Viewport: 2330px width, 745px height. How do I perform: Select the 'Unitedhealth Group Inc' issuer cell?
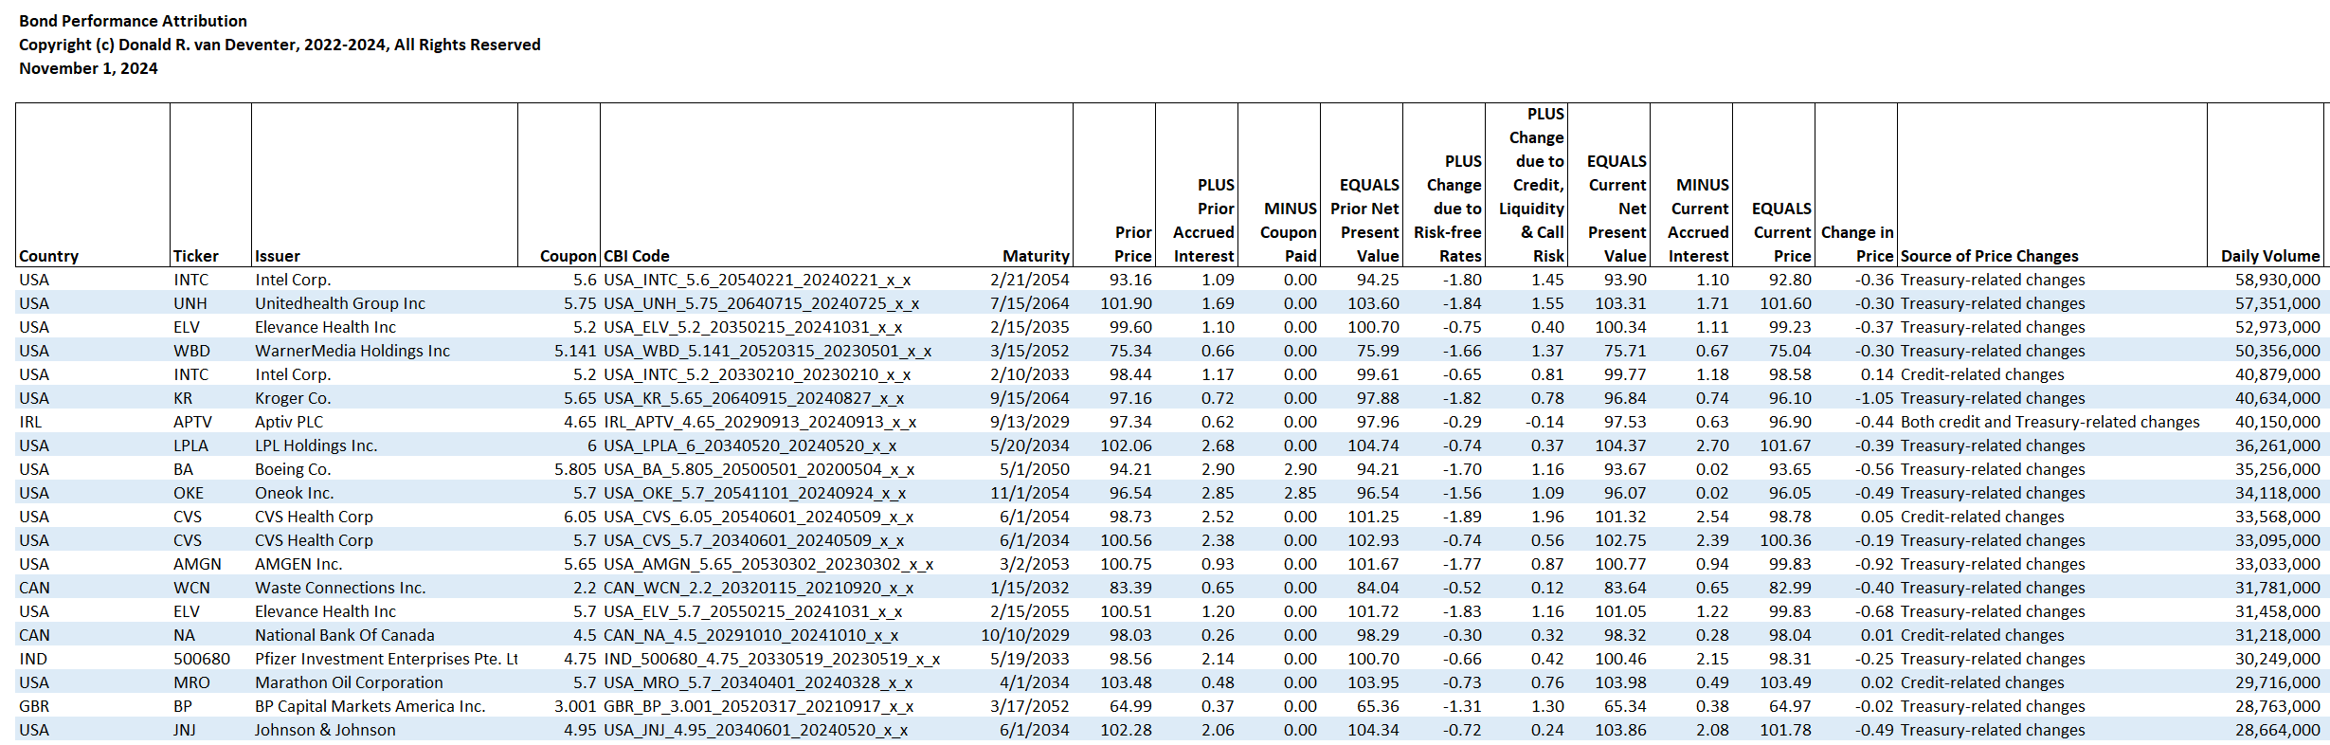340,303
